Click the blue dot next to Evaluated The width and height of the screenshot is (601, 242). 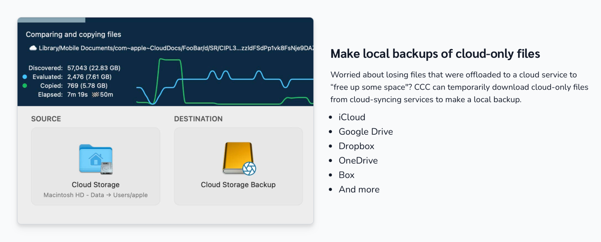click(x=25, y=77)
